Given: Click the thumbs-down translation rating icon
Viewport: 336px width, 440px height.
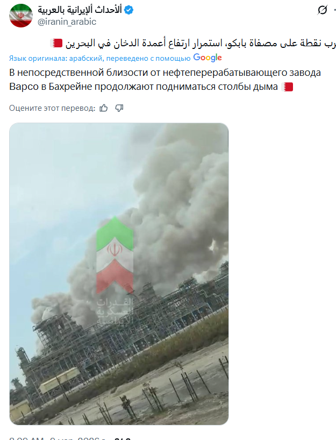Looking at the screenshot, I should [119, 108].
